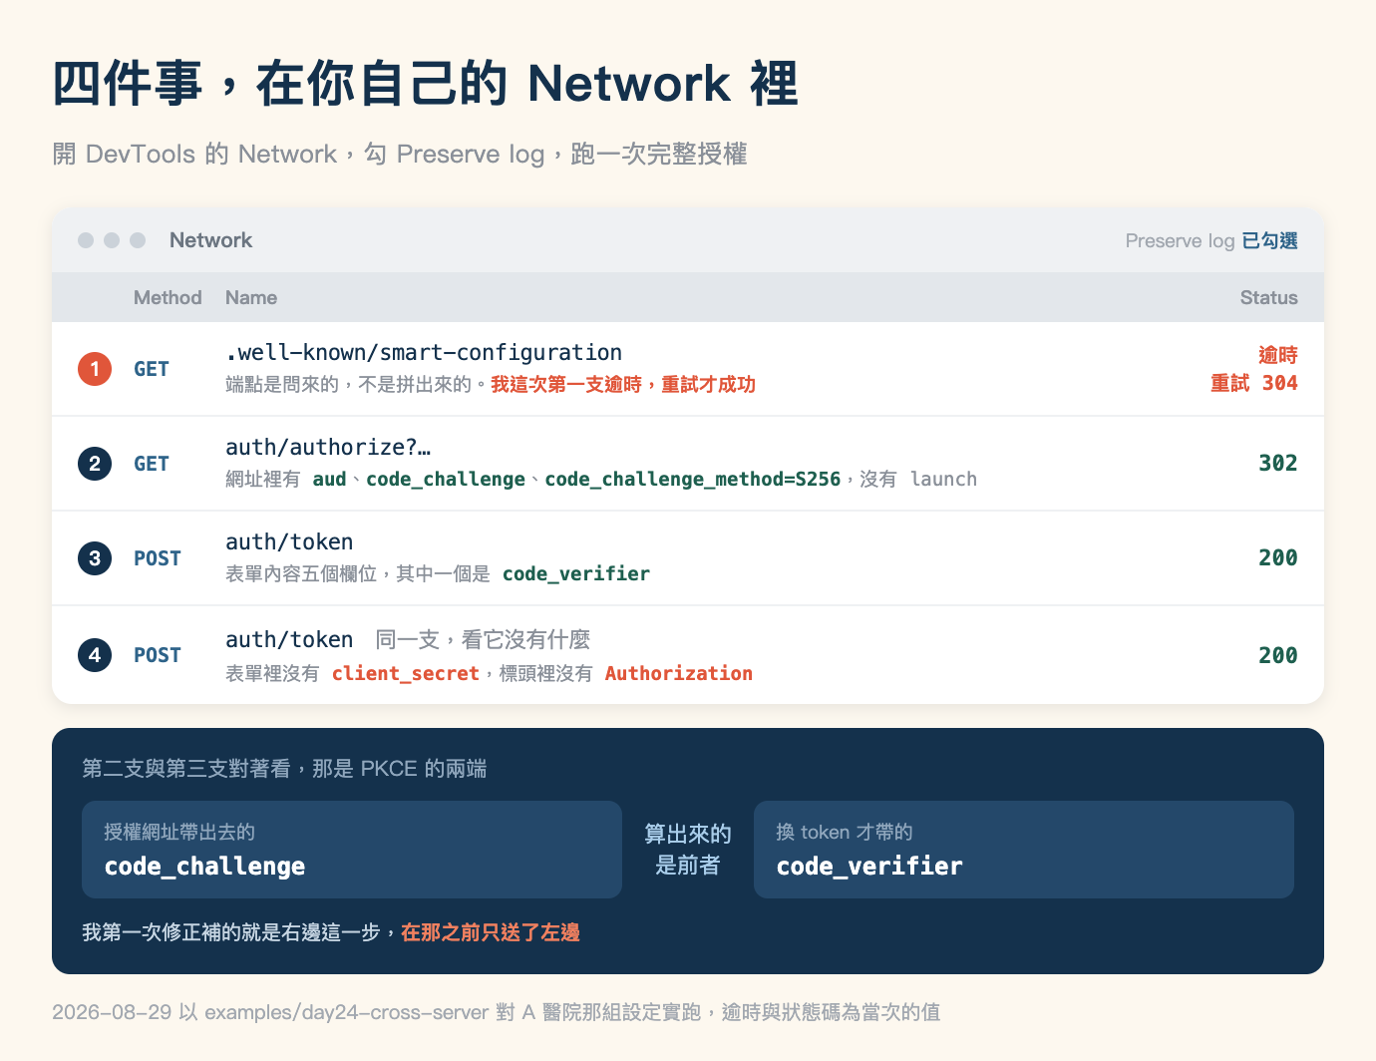Click the green code_verifier field name
This screenshot has width=1376, height=1061.
[576, 573]
